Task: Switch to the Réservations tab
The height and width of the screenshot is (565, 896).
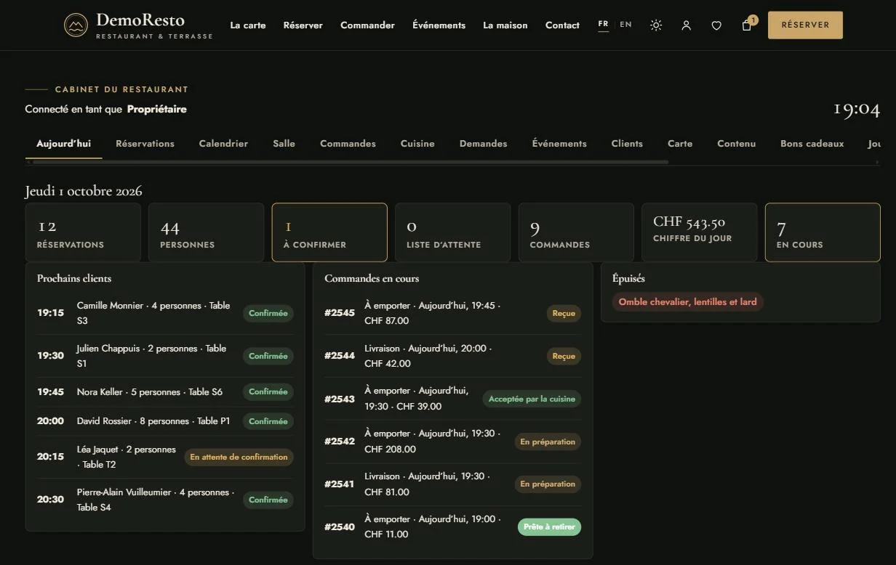Action: (145, 144)
